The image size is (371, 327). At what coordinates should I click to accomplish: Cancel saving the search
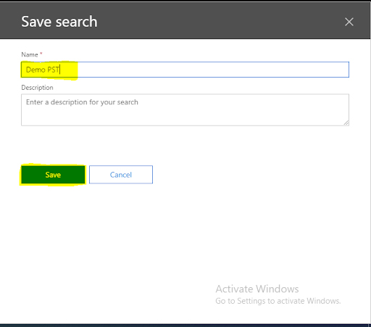point(121,175)
